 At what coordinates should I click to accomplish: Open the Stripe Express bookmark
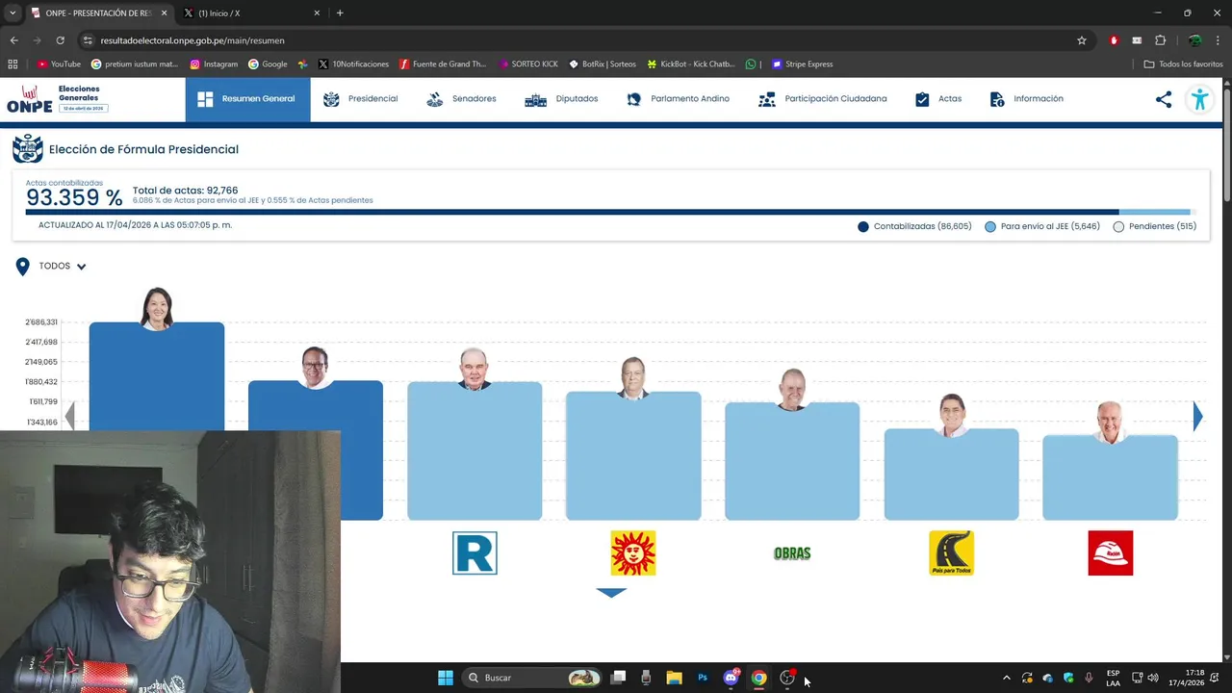coord(802,64)
